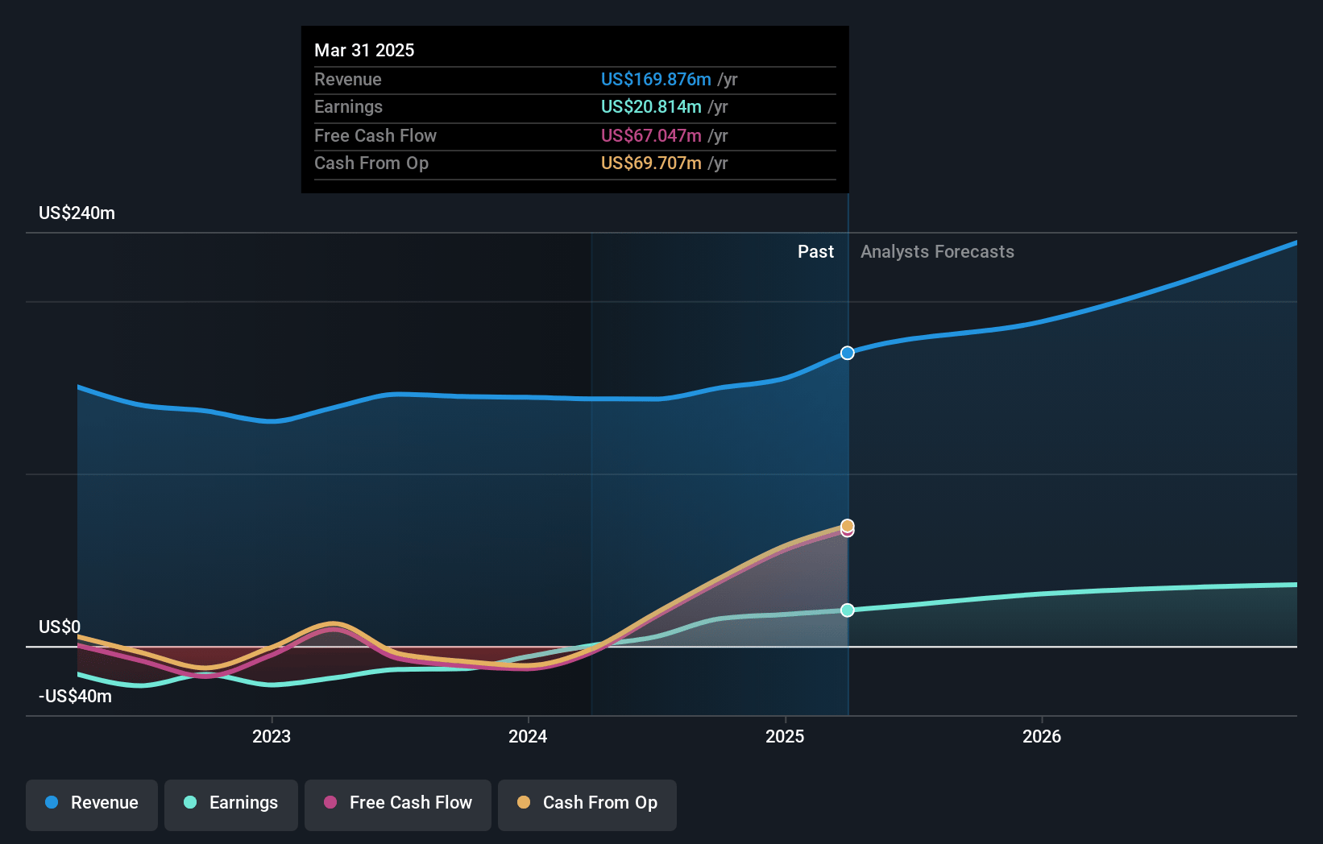Click the US$67.047m free cash flow value
The width and height of the screenshot is (1323, 844).
[x=651, y=135]
